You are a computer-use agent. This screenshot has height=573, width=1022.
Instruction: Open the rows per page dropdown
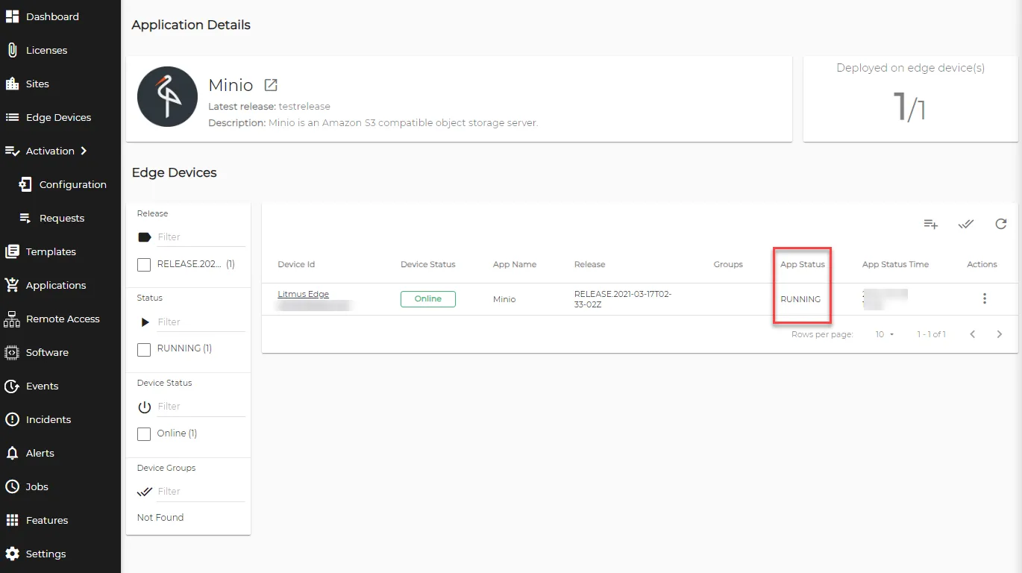point(885,334)
